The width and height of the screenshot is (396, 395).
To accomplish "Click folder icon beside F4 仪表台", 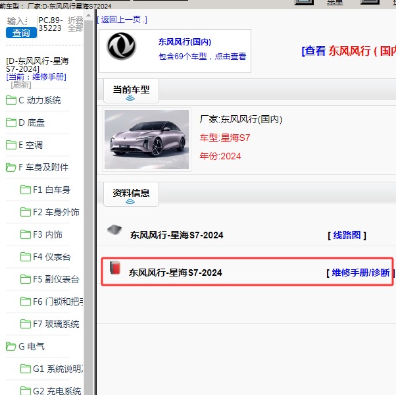I will (26, 257).
